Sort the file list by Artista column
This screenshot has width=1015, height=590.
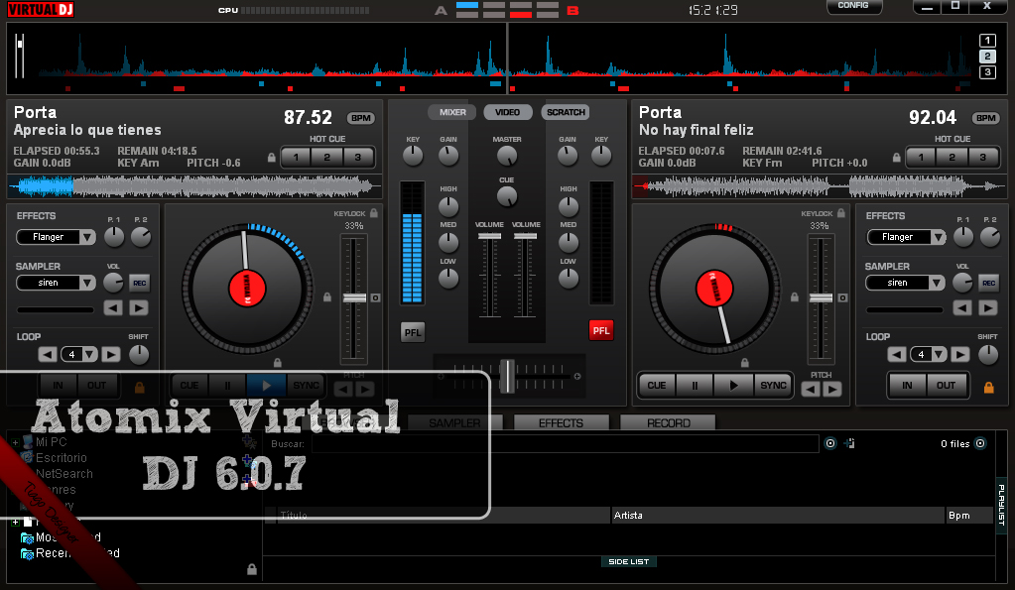pyautogui.click(x=778, y=516)
